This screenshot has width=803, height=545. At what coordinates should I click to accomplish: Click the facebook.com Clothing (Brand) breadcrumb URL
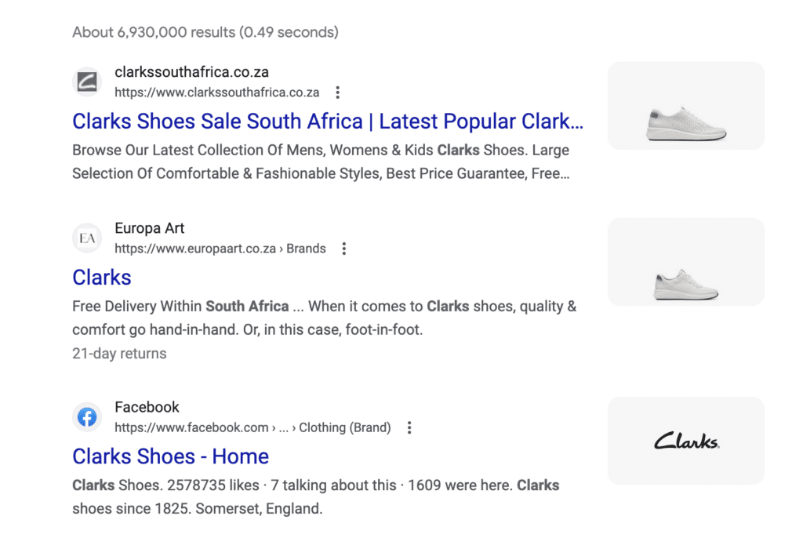click(x=252, y=428)
